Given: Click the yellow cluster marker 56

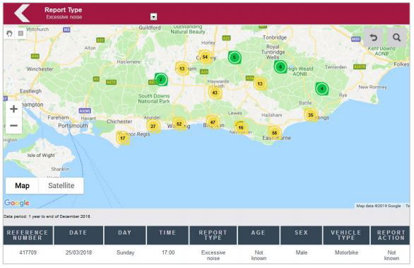Looking at the screenshot, I should [274, 133].
